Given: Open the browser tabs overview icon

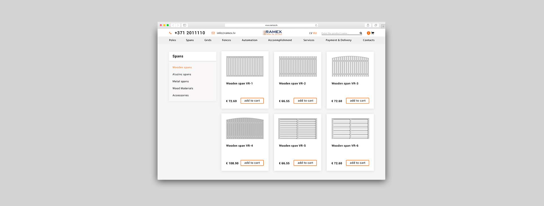Looking at the screenshot, I should tap(376, 25).
